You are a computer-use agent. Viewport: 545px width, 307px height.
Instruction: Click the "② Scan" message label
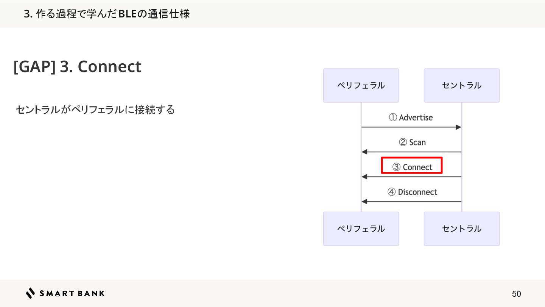[412, 143]
